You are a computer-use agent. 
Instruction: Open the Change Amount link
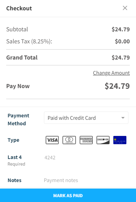[x=111, y=73]
